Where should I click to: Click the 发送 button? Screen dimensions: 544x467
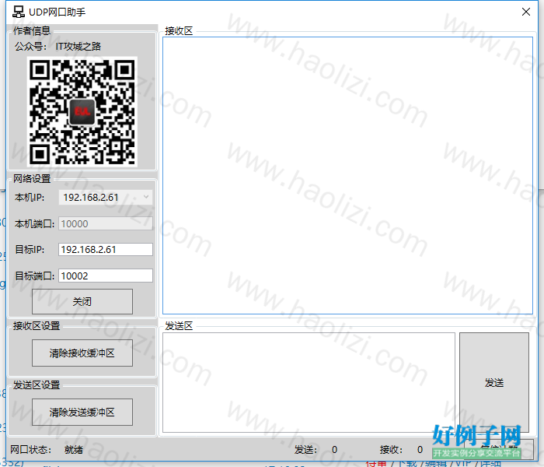click(x=494, y=383)
